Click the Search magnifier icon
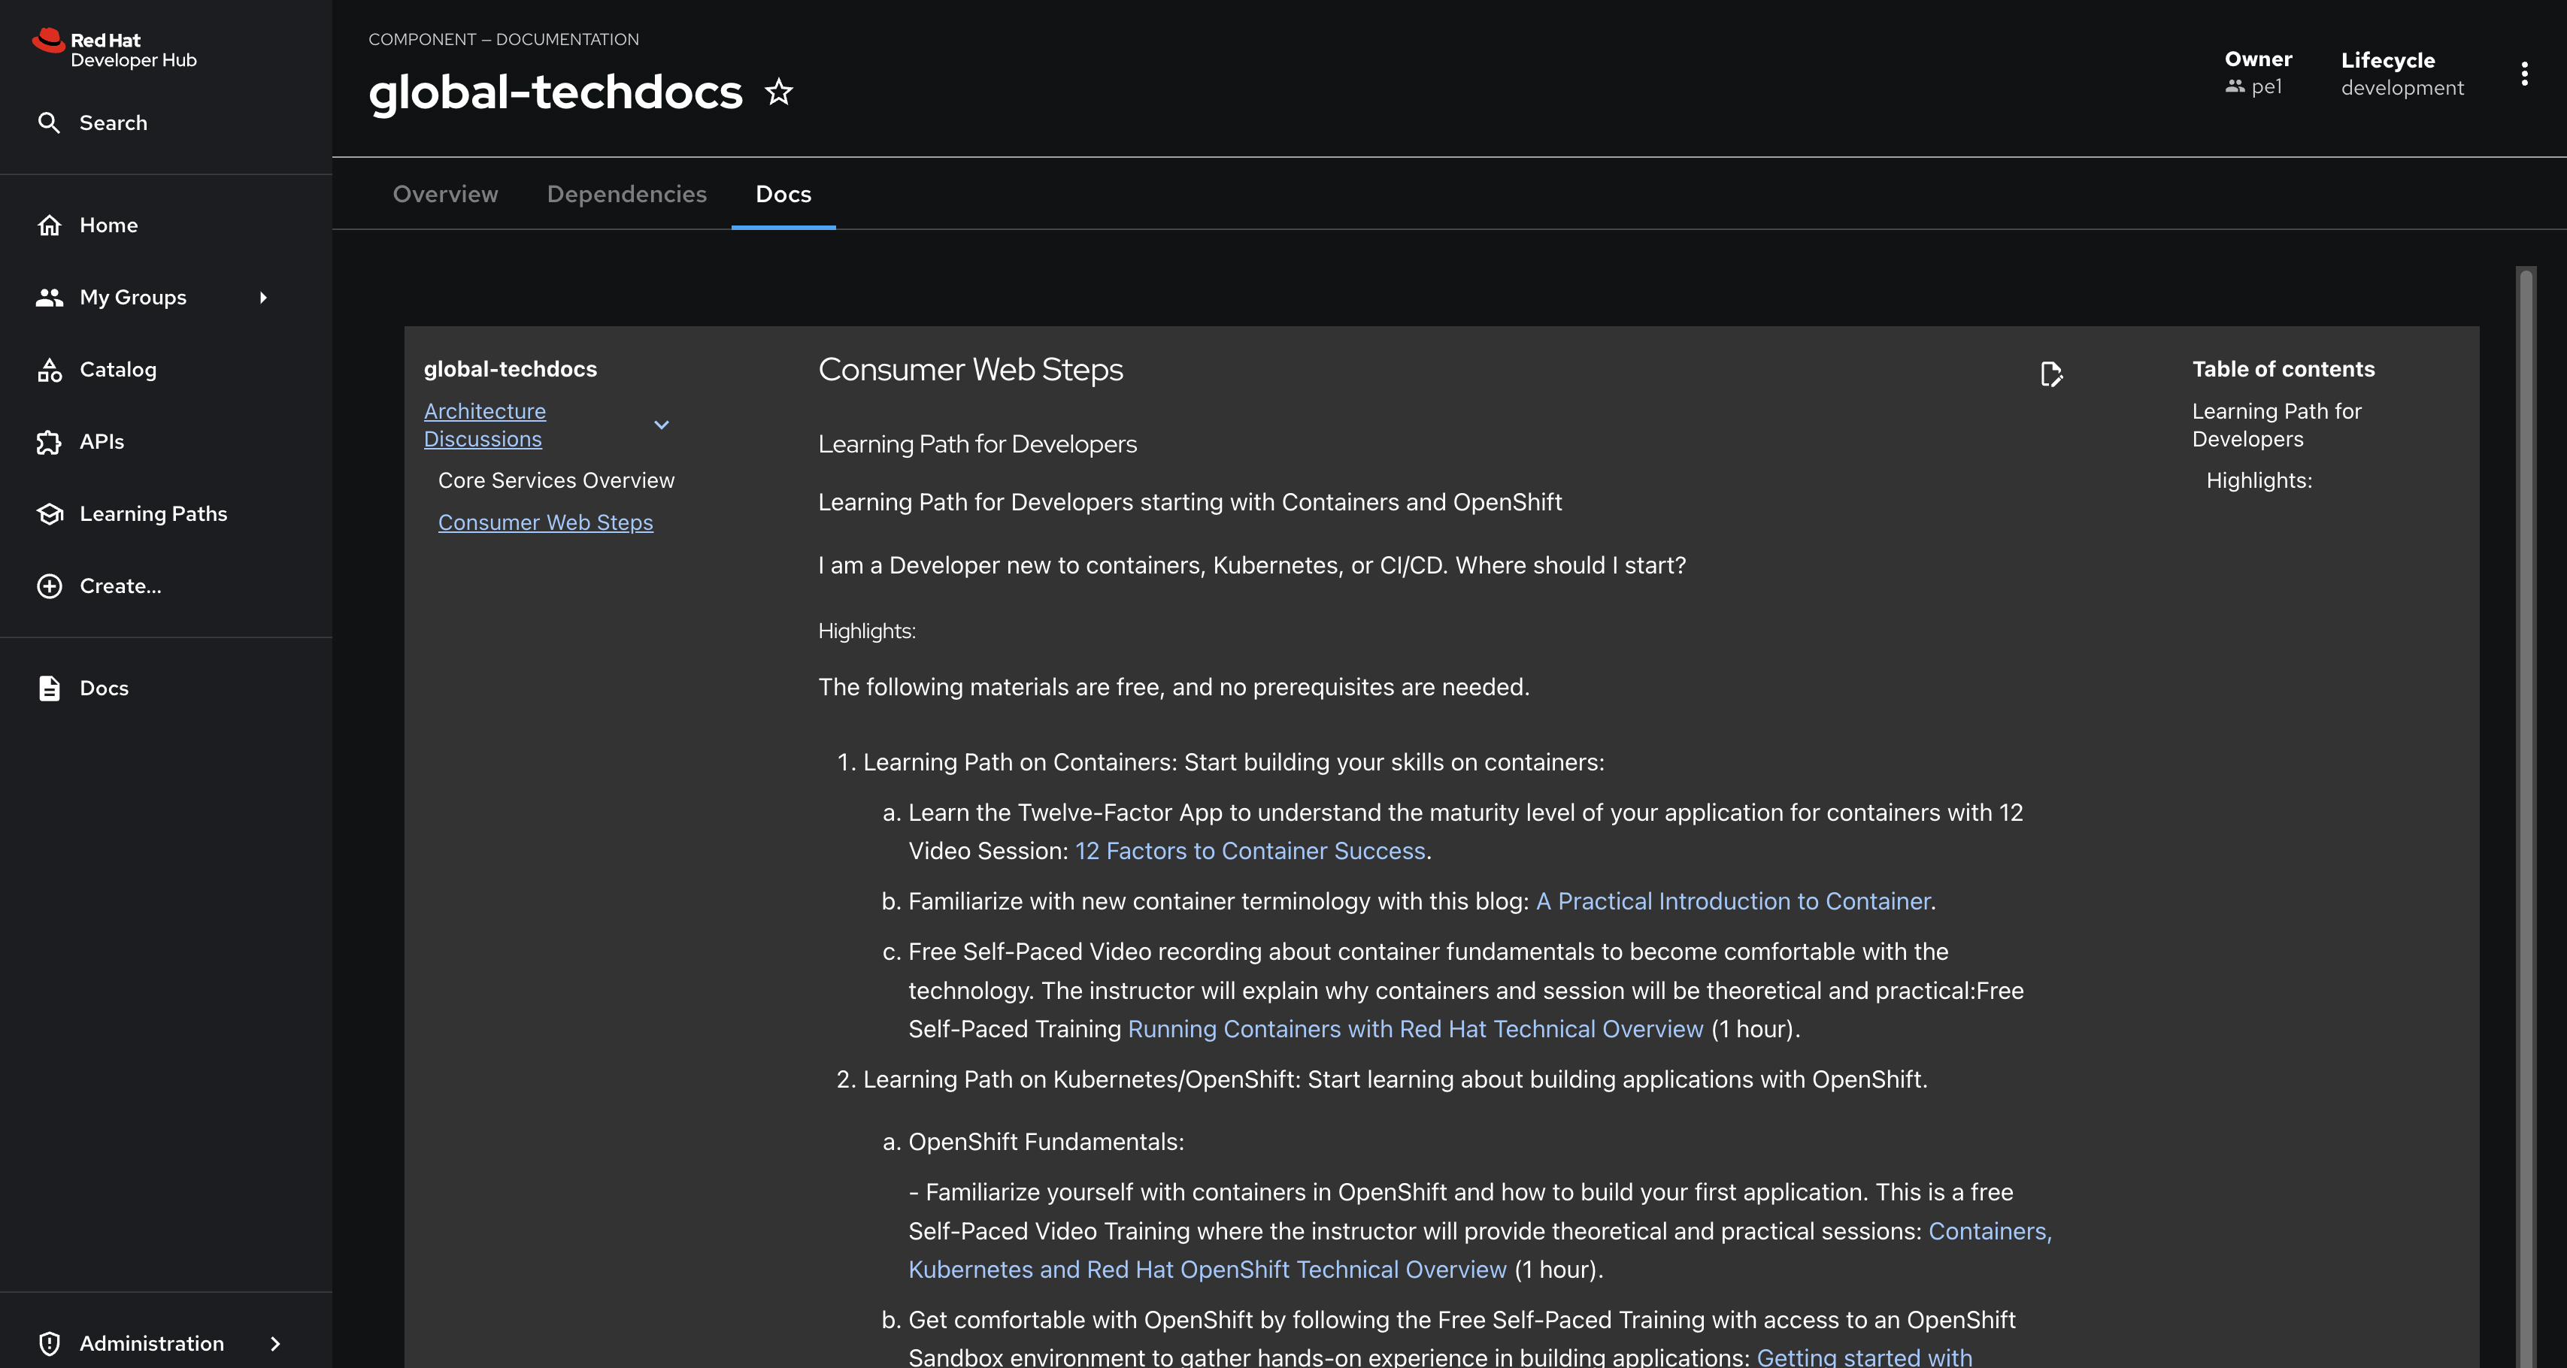The image size is (2567, 1368). tap(49, 123)
